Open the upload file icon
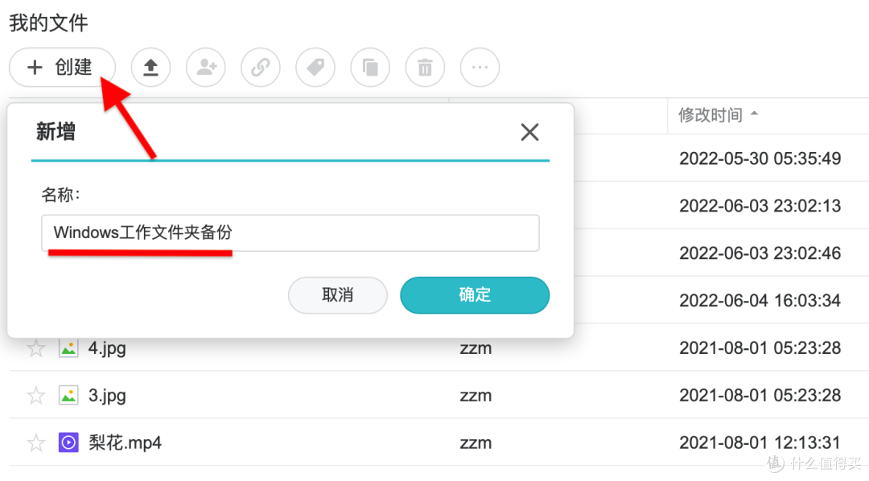This screenshot has height=481, width=869. 150,68
